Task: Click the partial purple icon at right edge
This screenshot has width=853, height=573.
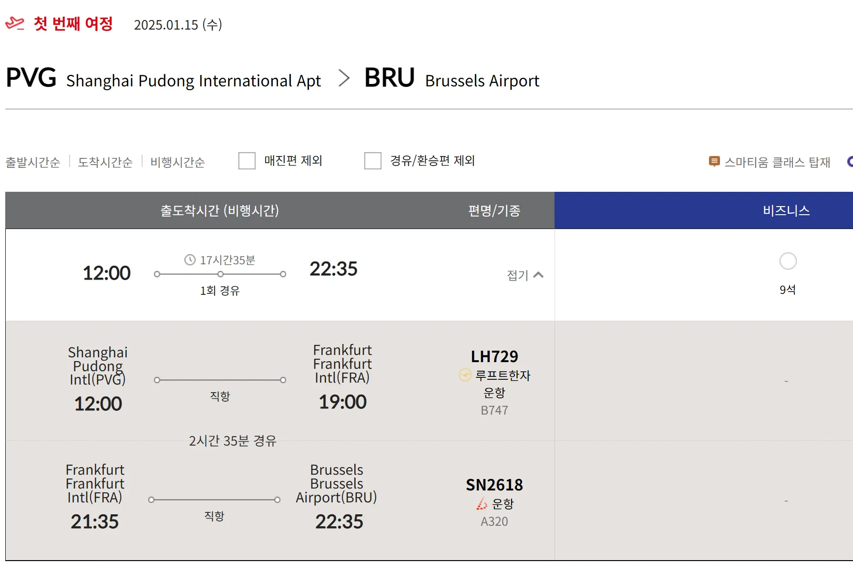Action: 850,162
